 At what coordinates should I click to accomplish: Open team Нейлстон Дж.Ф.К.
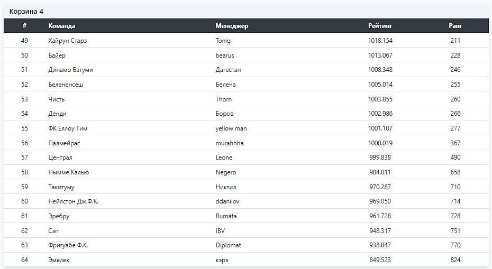[x=73, y=201]
